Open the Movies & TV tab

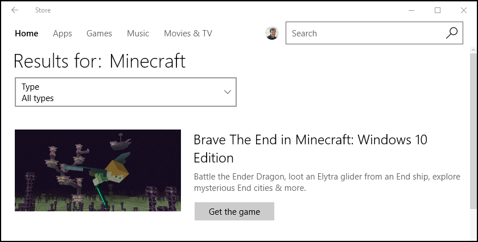coord(188,33)
